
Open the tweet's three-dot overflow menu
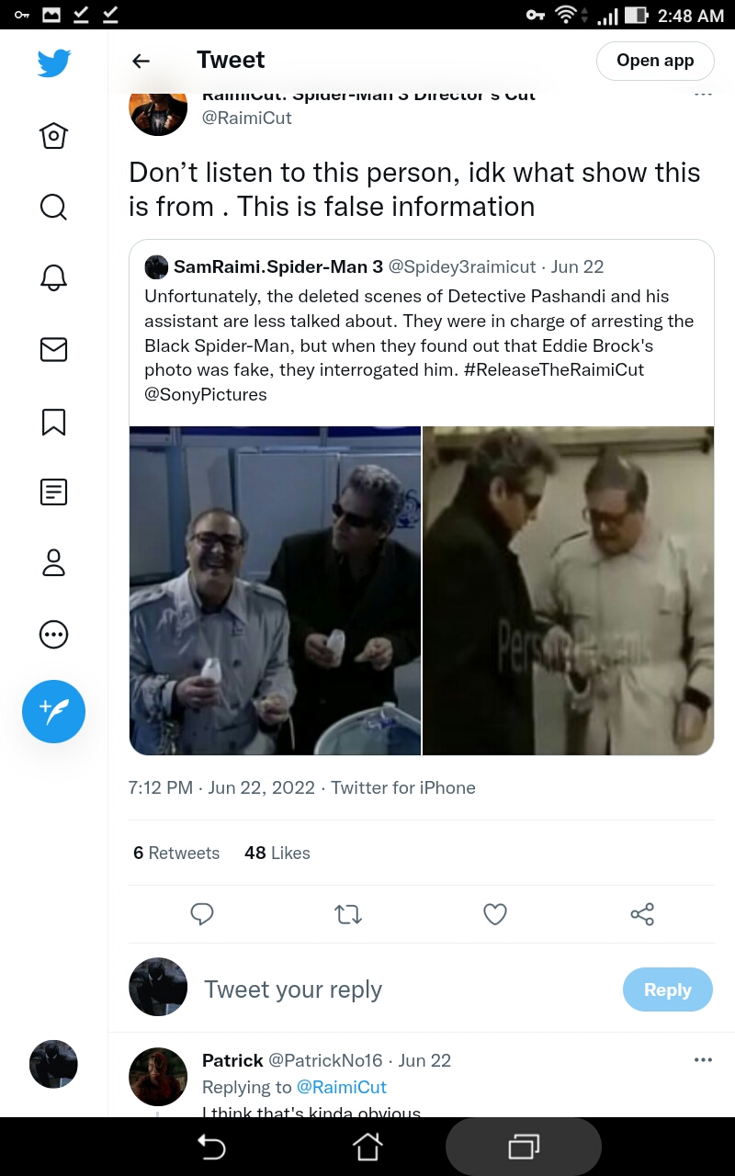point(703,94)
